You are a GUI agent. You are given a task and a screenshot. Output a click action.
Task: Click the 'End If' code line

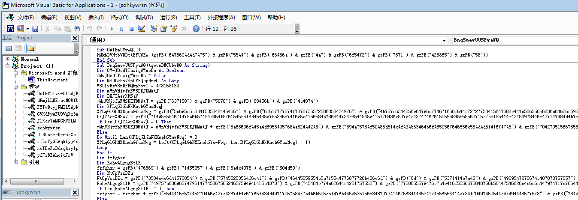tap(104, 152)
